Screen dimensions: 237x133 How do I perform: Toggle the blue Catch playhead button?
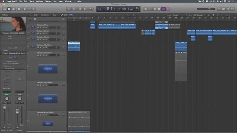71,15
